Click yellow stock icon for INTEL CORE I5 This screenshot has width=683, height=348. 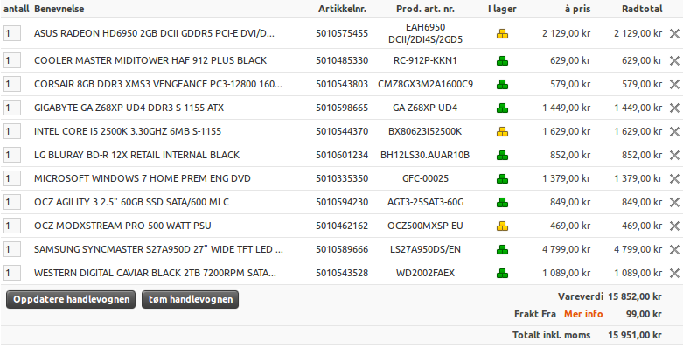[502, 131]
